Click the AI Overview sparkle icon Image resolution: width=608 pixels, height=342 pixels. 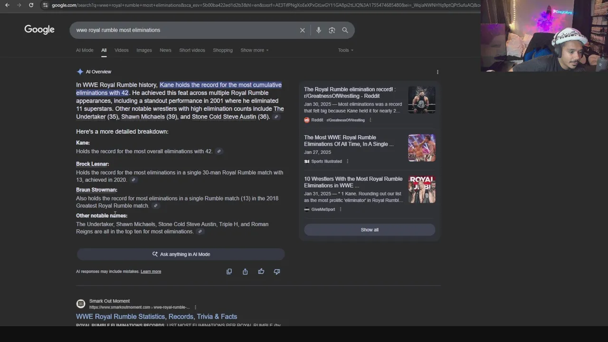tap(80, 72)
